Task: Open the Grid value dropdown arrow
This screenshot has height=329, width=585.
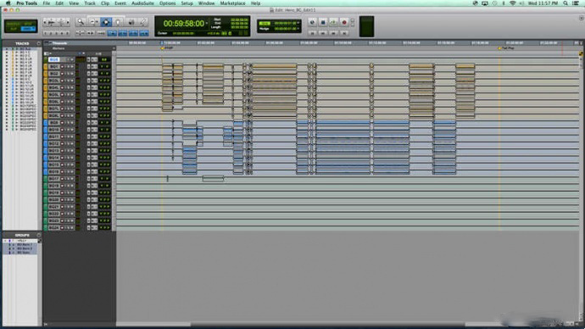Action: pyautogui.click(x=298, y=23)
